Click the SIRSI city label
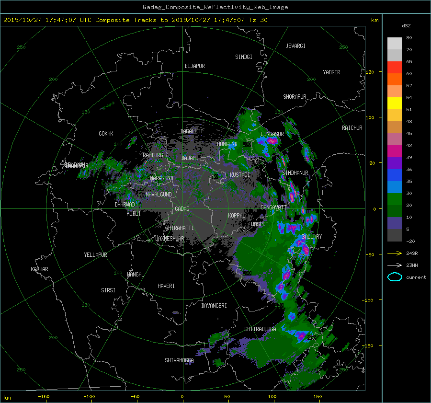This screenshot has width=431, height=403. (108, 290)
